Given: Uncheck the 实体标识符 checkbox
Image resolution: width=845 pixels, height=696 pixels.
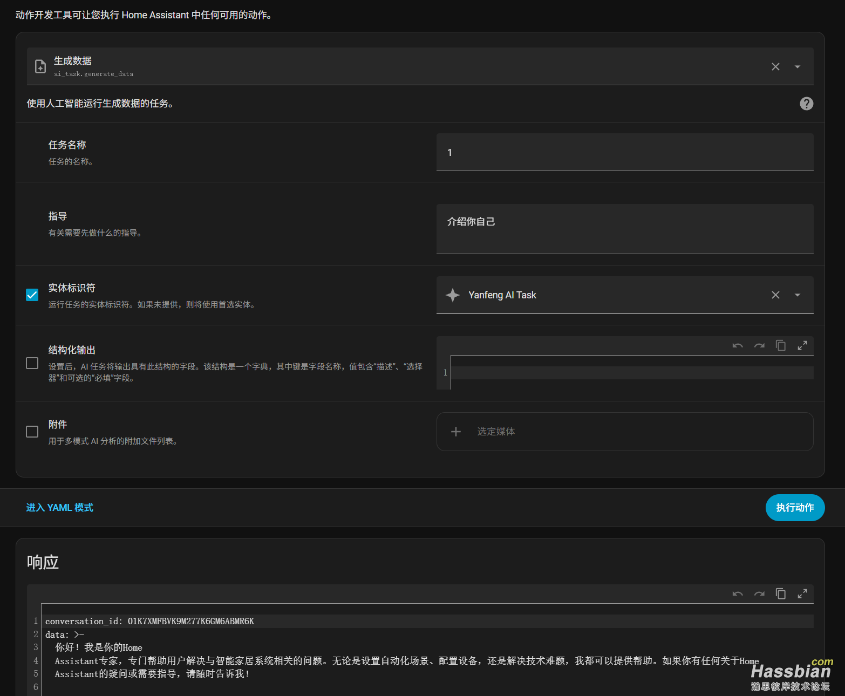Looking at the screenshot, I should [x=32, y=295].
